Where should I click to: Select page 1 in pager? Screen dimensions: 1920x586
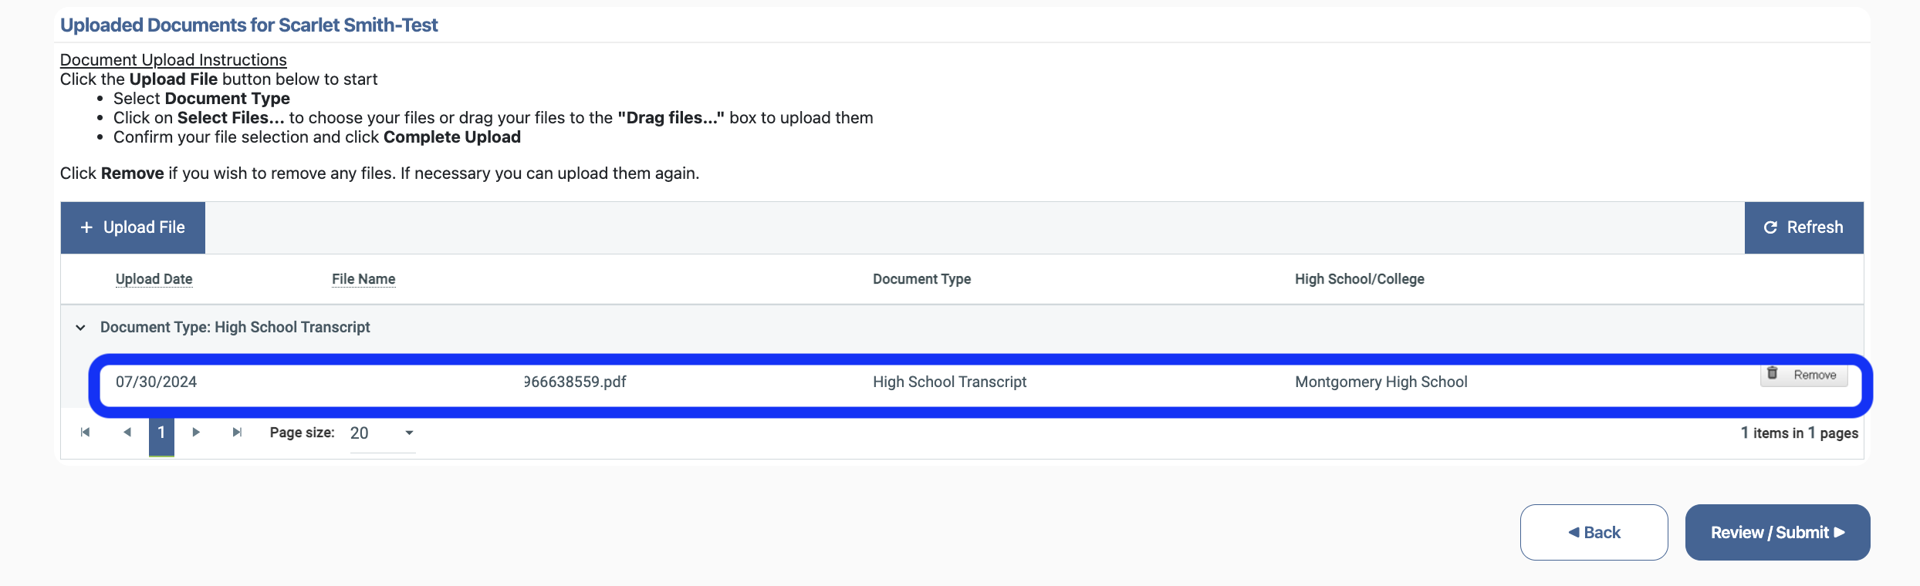tap(161, 433)
